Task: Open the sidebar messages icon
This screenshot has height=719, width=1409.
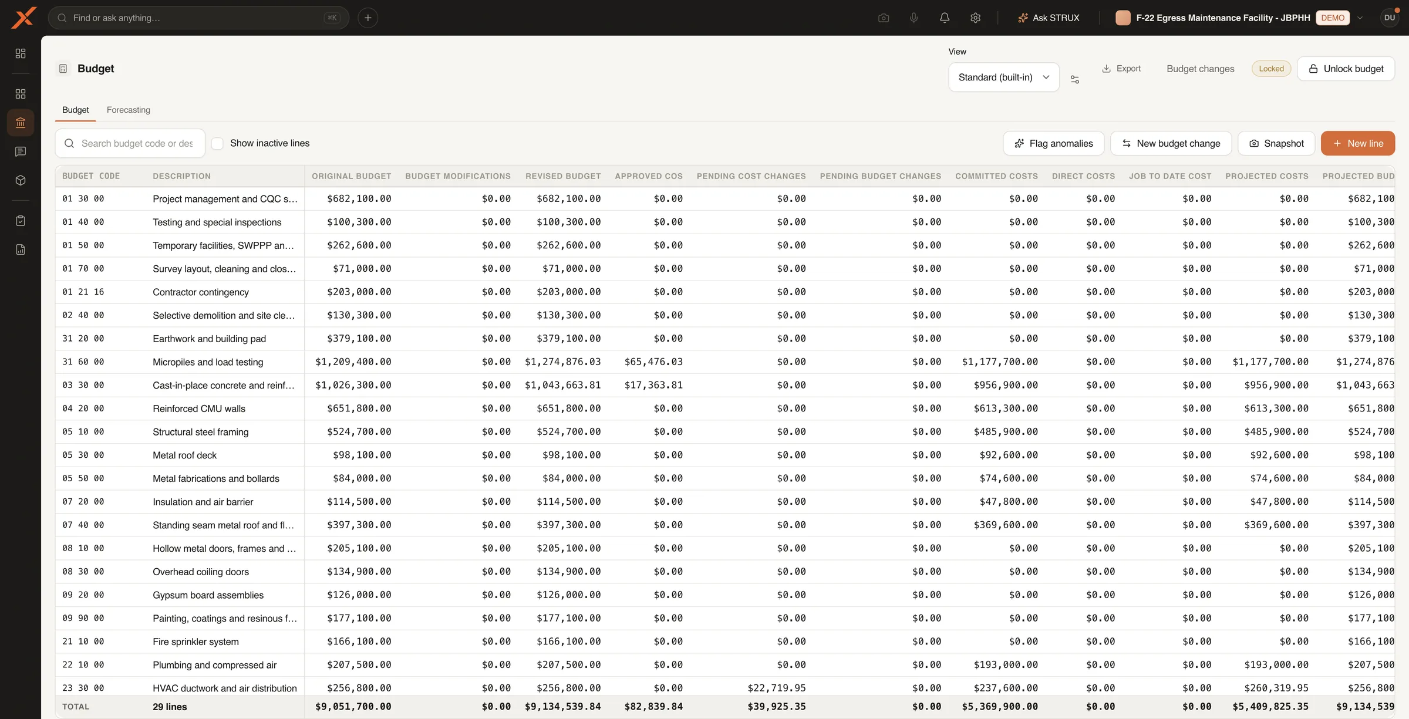Action: click(x=21, y=151)
